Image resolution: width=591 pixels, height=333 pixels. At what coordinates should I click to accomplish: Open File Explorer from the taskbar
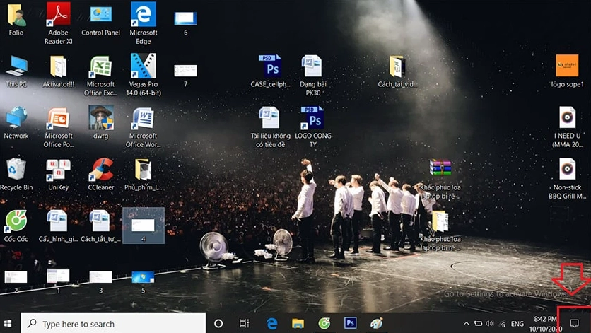click(298, 323)
